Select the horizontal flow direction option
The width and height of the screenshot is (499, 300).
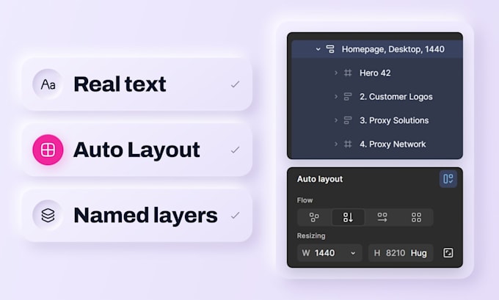coord(382,217)
